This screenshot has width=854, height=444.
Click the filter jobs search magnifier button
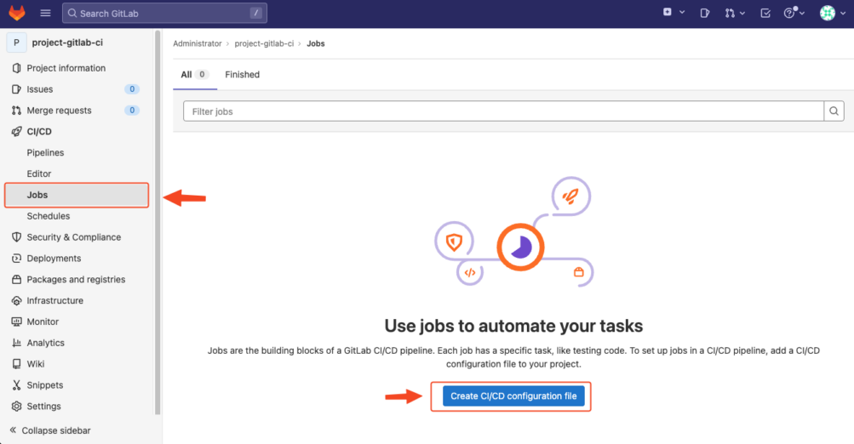coord(834,111)
